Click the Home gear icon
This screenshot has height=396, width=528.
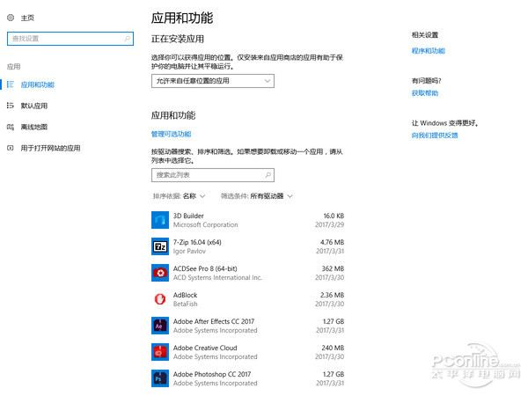(x=11, y=18)
